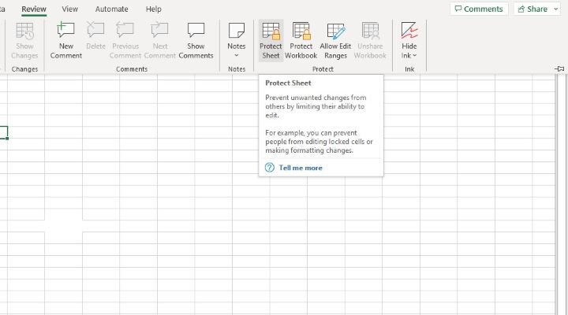This screenshot has height=315, width=568.
Task: Click the Tell me more link
Action: point(300,168)
